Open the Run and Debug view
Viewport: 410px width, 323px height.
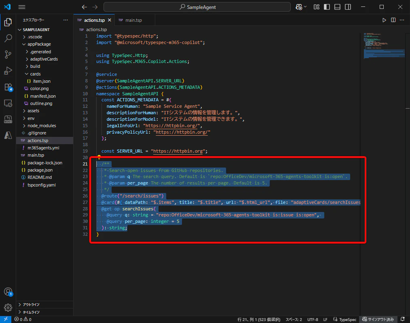pos(8,71)
